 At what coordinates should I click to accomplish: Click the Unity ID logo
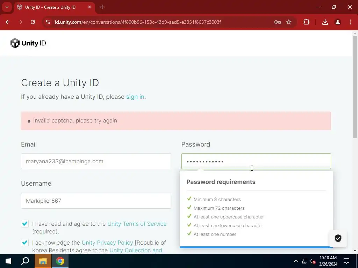pyautogui.click(x=28, y=43)
